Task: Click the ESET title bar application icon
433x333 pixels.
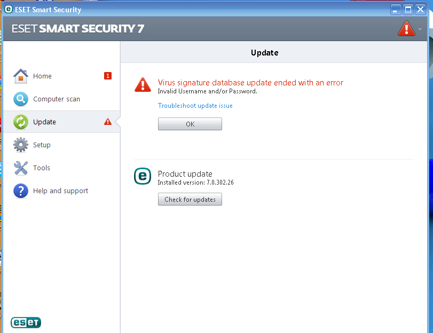Action: pos(9,9)
